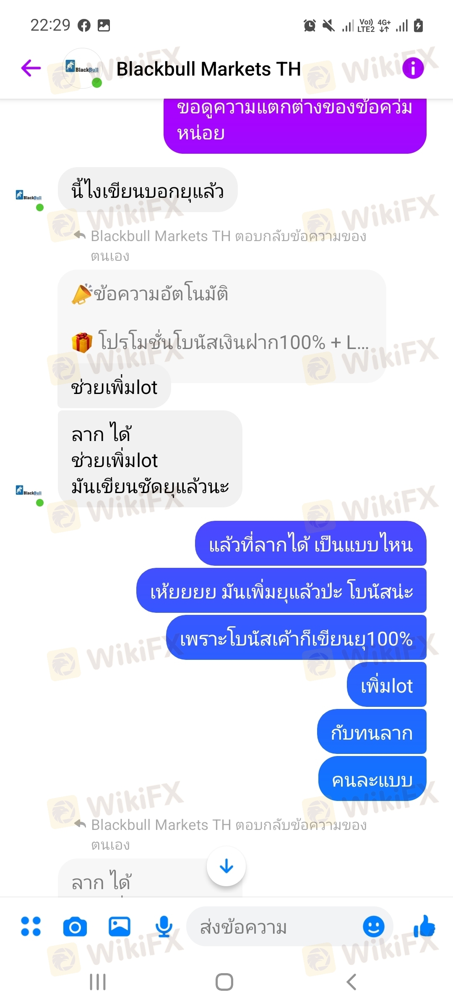Tap Android recent apps navigation button

click(98, 982)
